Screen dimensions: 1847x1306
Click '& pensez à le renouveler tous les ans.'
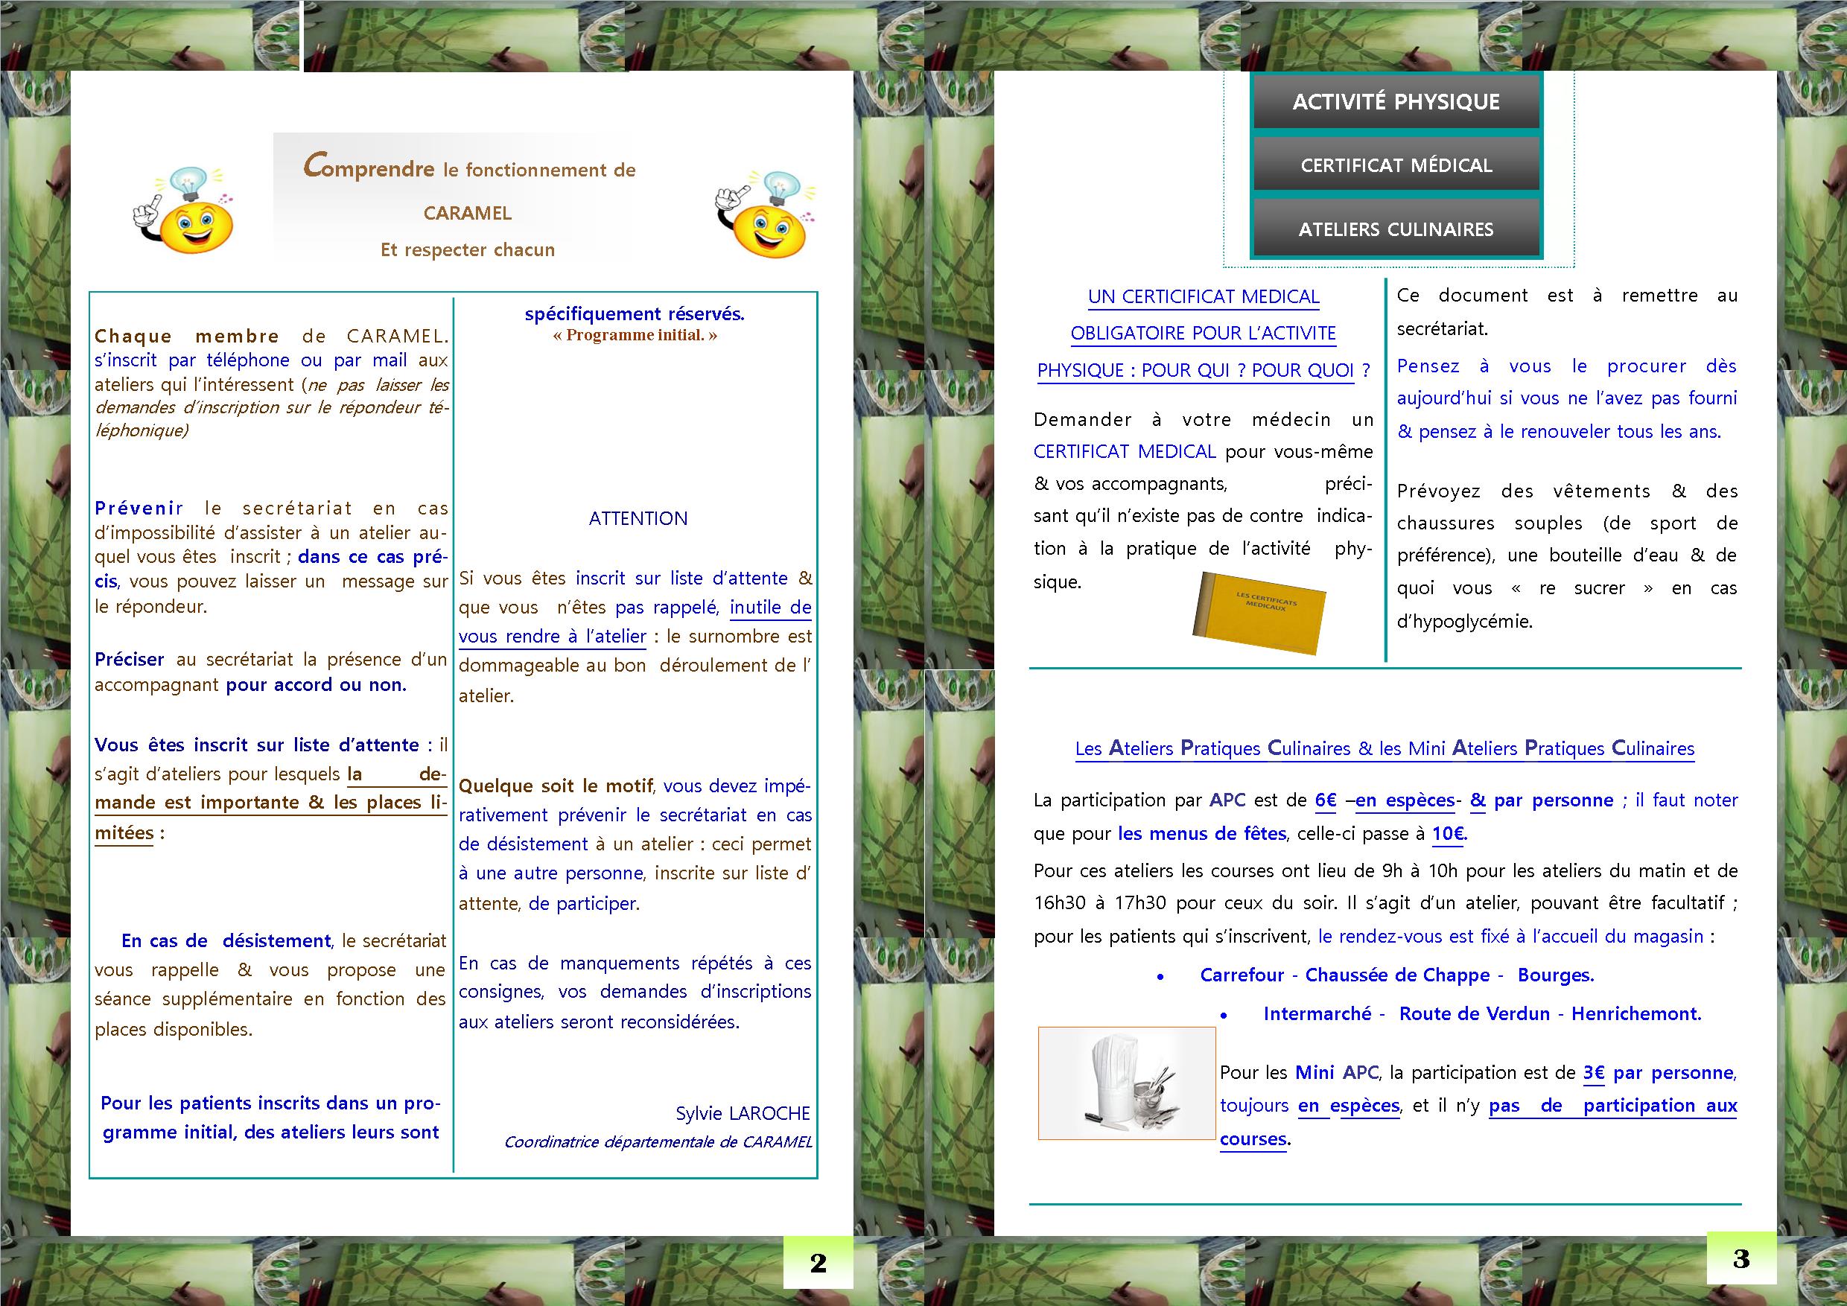pos(1559,432)
